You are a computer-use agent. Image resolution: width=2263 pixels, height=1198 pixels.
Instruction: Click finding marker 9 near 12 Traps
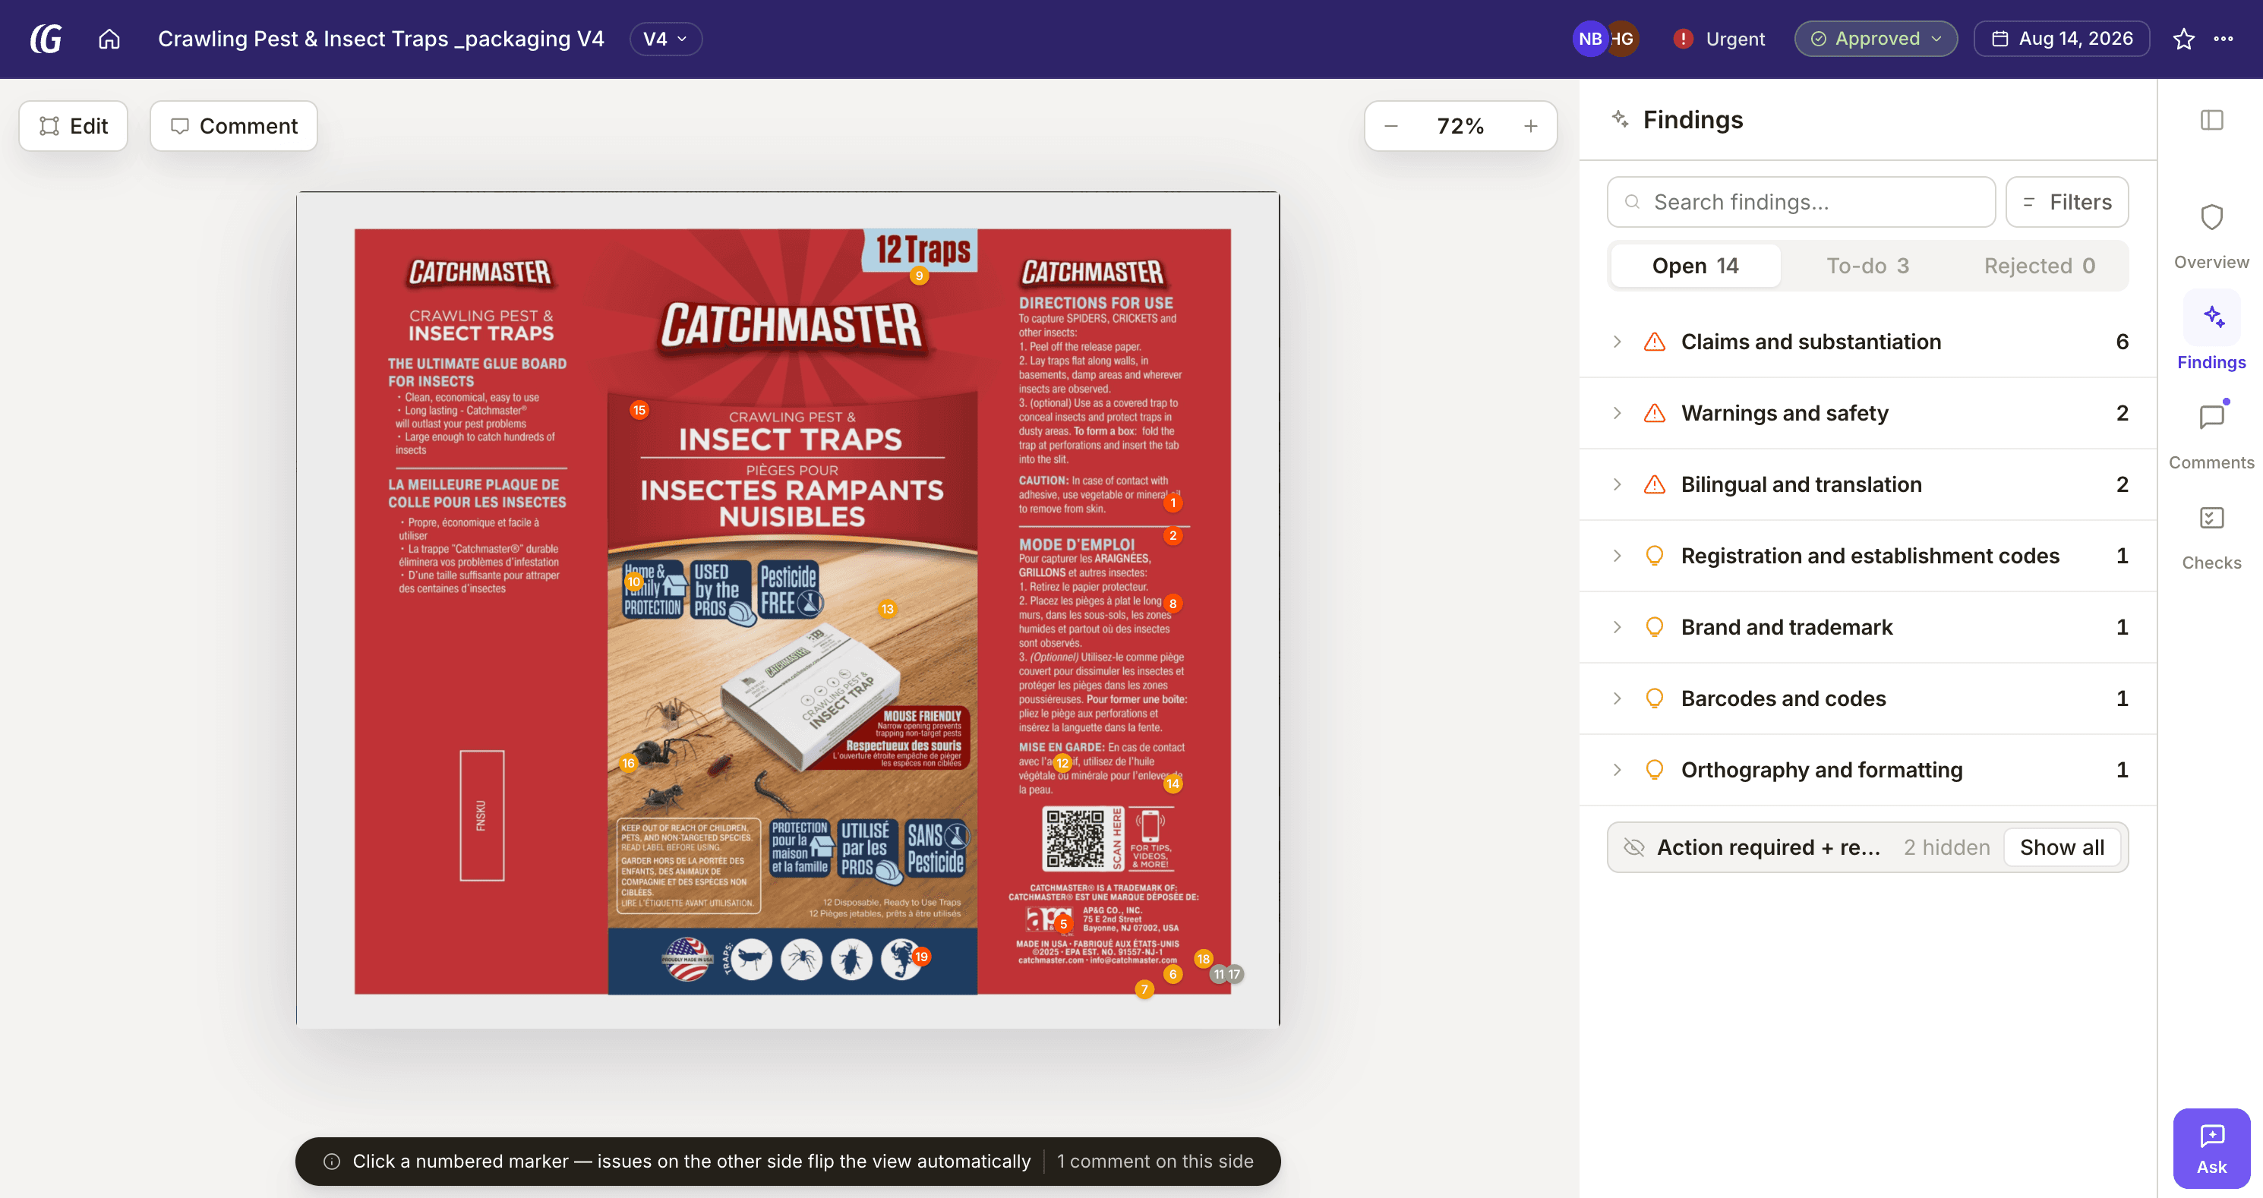click(x=919, y=276)
